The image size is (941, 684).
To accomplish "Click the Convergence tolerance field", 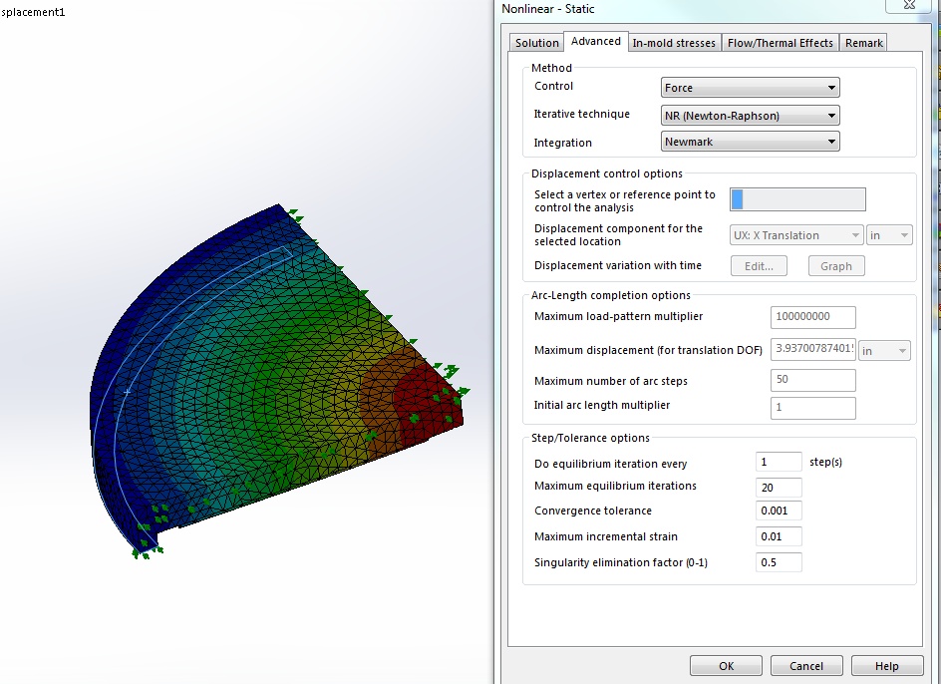I will pos(779,511).
